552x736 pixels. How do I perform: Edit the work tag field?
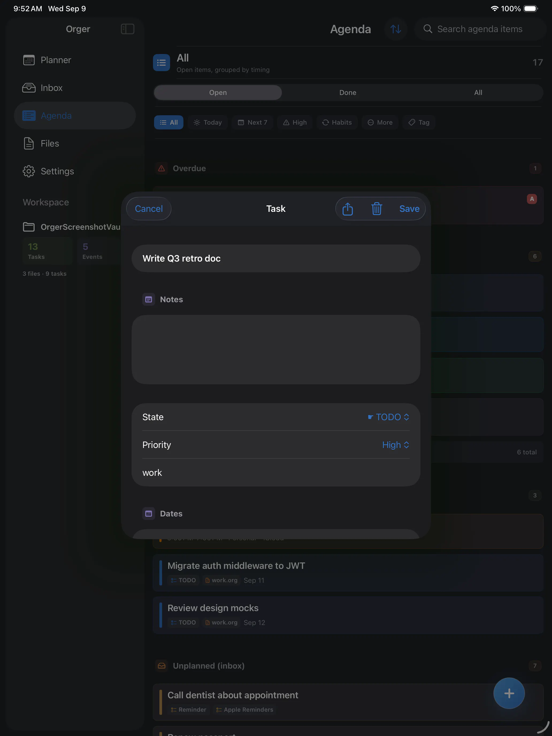[276, 473]
